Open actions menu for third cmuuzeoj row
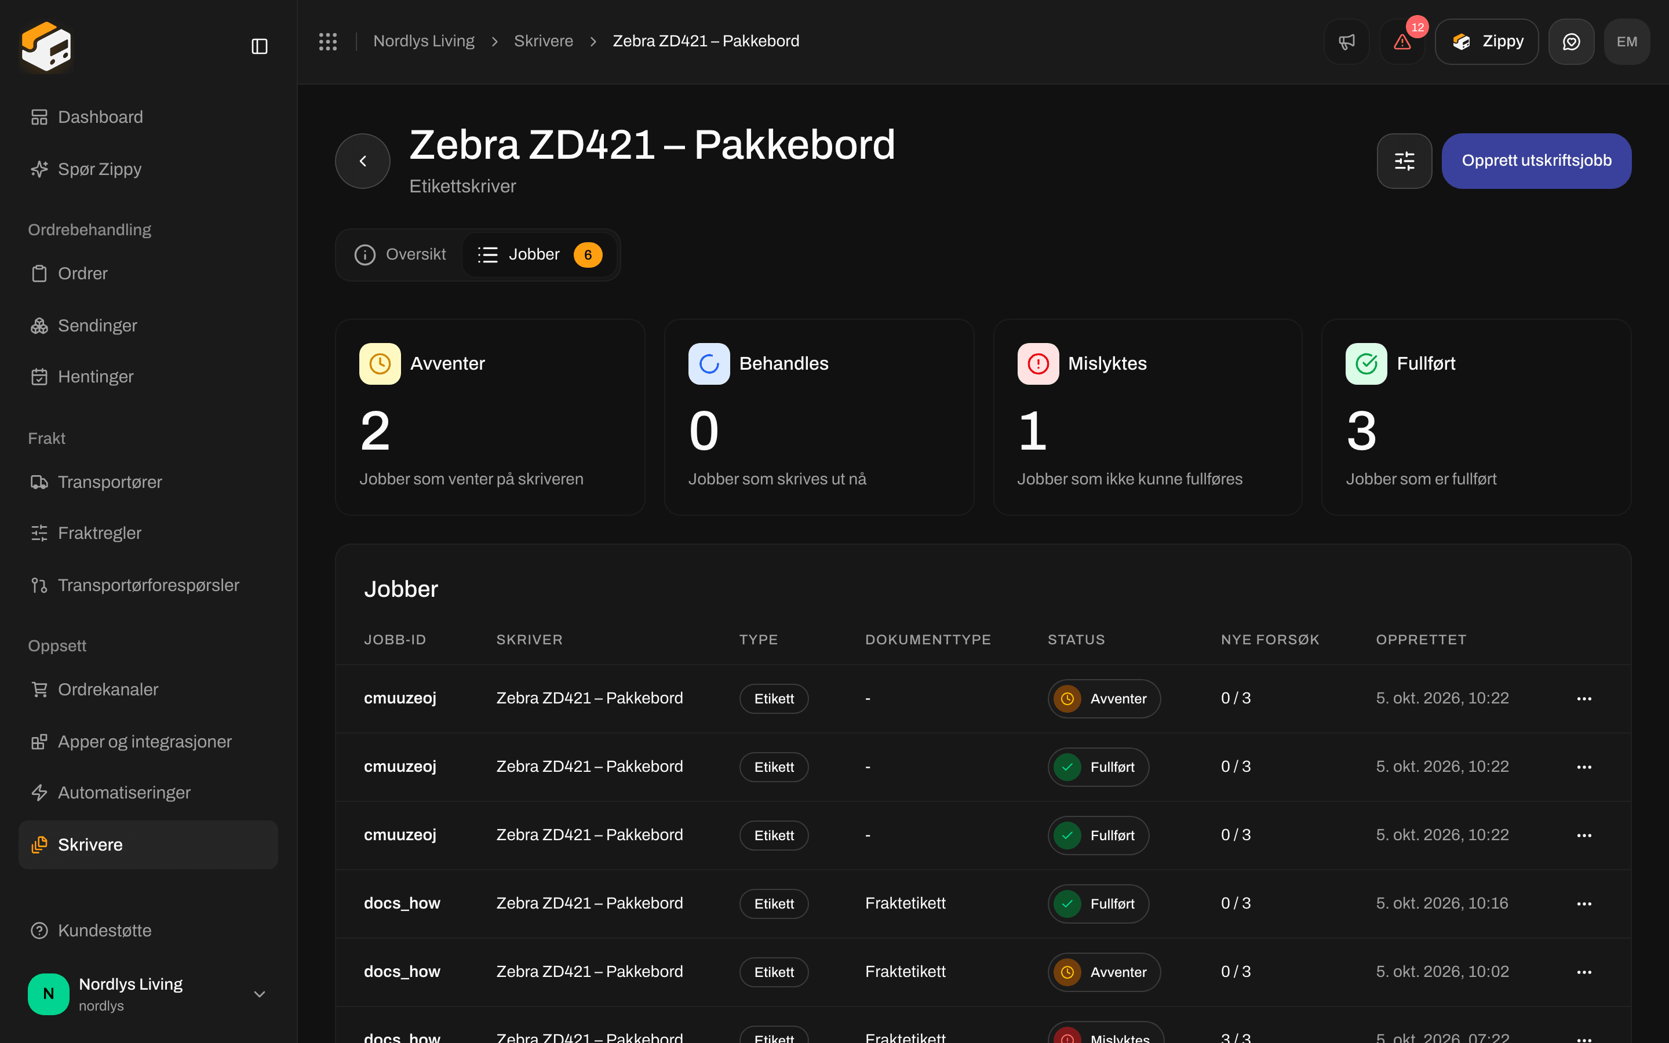The image size is (1669, 1043). [x=1584, y=836]
